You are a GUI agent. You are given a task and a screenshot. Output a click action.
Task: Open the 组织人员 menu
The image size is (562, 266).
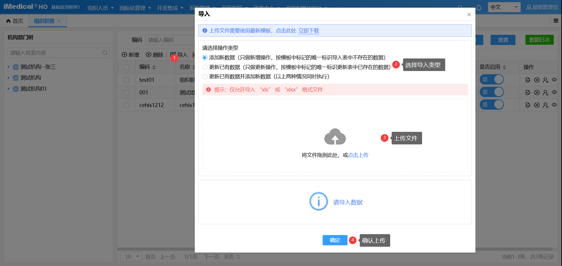tap(100, 8)
